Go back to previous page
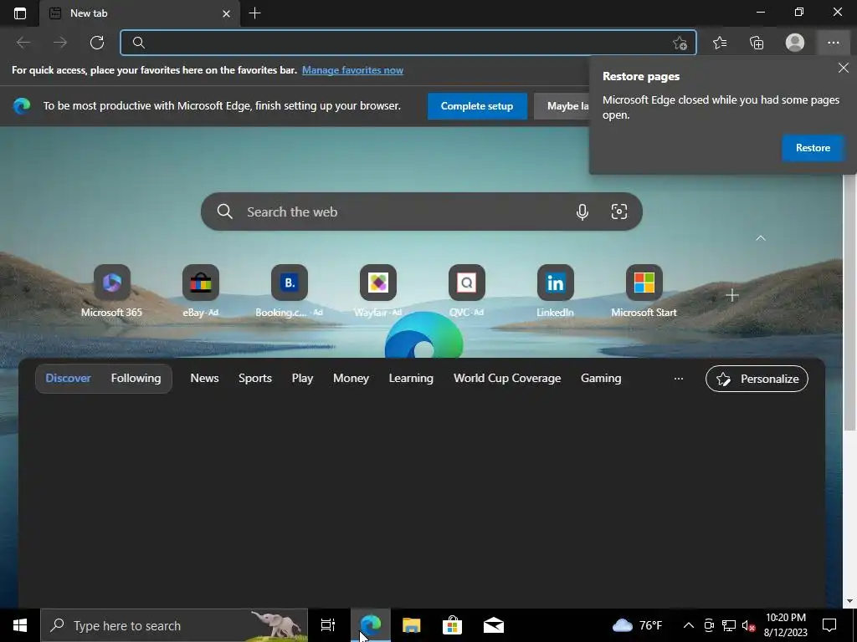857x642 pixels. click(23, 43)
